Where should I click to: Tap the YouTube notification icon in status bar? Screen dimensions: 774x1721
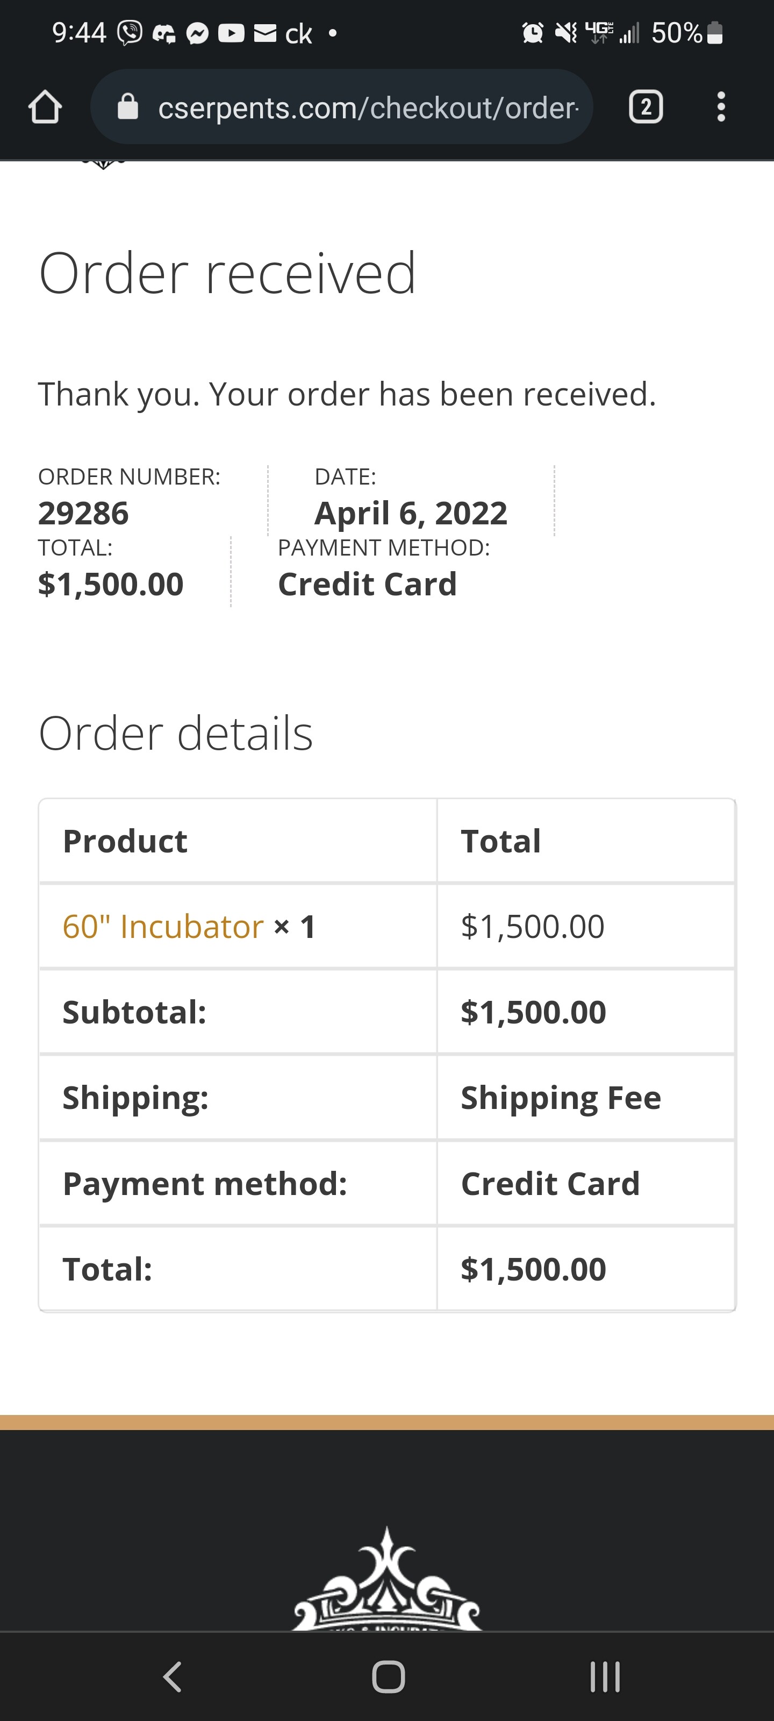pyautogui.click(x=231, y=33)
